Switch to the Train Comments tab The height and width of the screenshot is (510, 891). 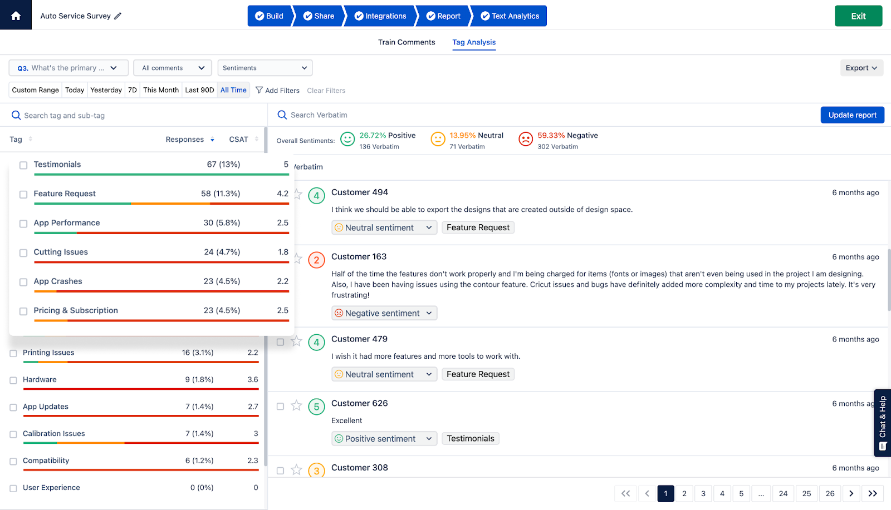(407, 42)
